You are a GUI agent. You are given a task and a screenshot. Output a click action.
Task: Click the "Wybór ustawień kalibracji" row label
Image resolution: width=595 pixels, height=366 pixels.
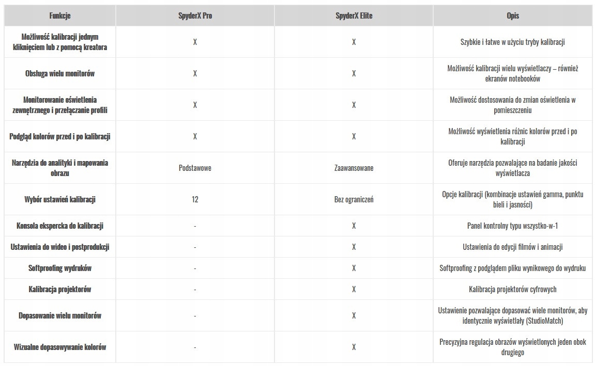[60, 199]
